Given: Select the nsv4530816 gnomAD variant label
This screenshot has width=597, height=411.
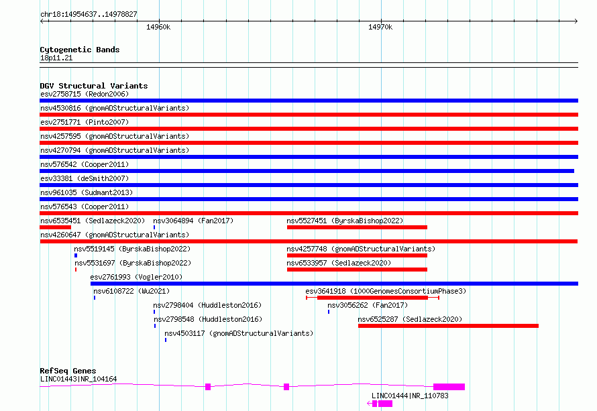Looking at the screenshot, I should click(x=115, y=108).
